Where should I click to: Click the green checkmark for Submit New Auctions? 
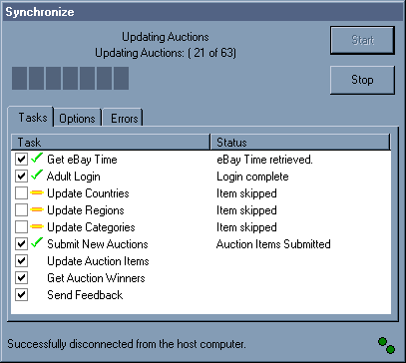[x=37, y=243]
